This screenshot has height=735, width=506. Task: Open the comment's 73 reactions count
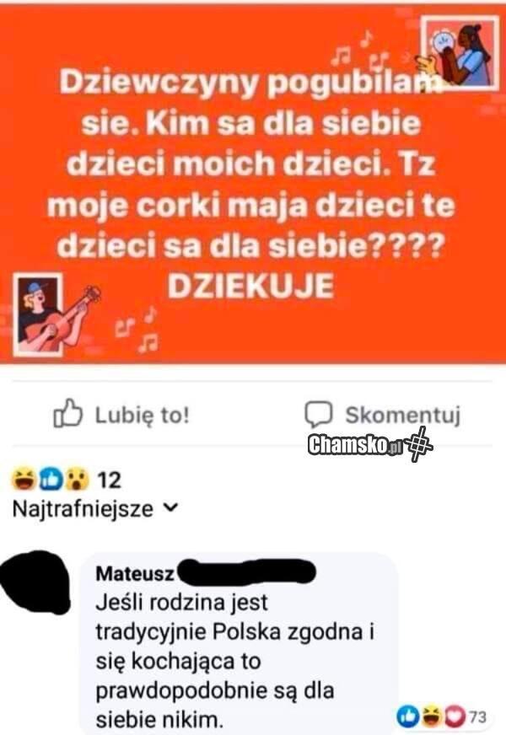tap(477, 716)
